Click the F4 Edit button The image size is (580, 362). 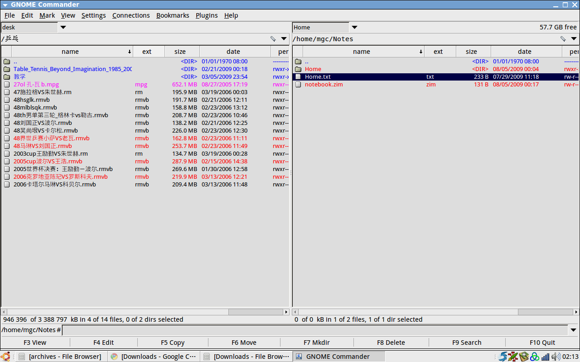[103, 343]
